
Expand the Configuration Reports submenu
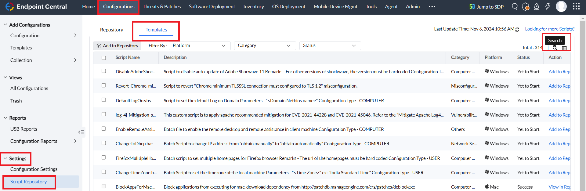[x=75, y=141]
